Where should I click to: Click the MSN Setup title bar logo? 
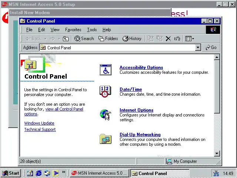(x=4, y=4)
